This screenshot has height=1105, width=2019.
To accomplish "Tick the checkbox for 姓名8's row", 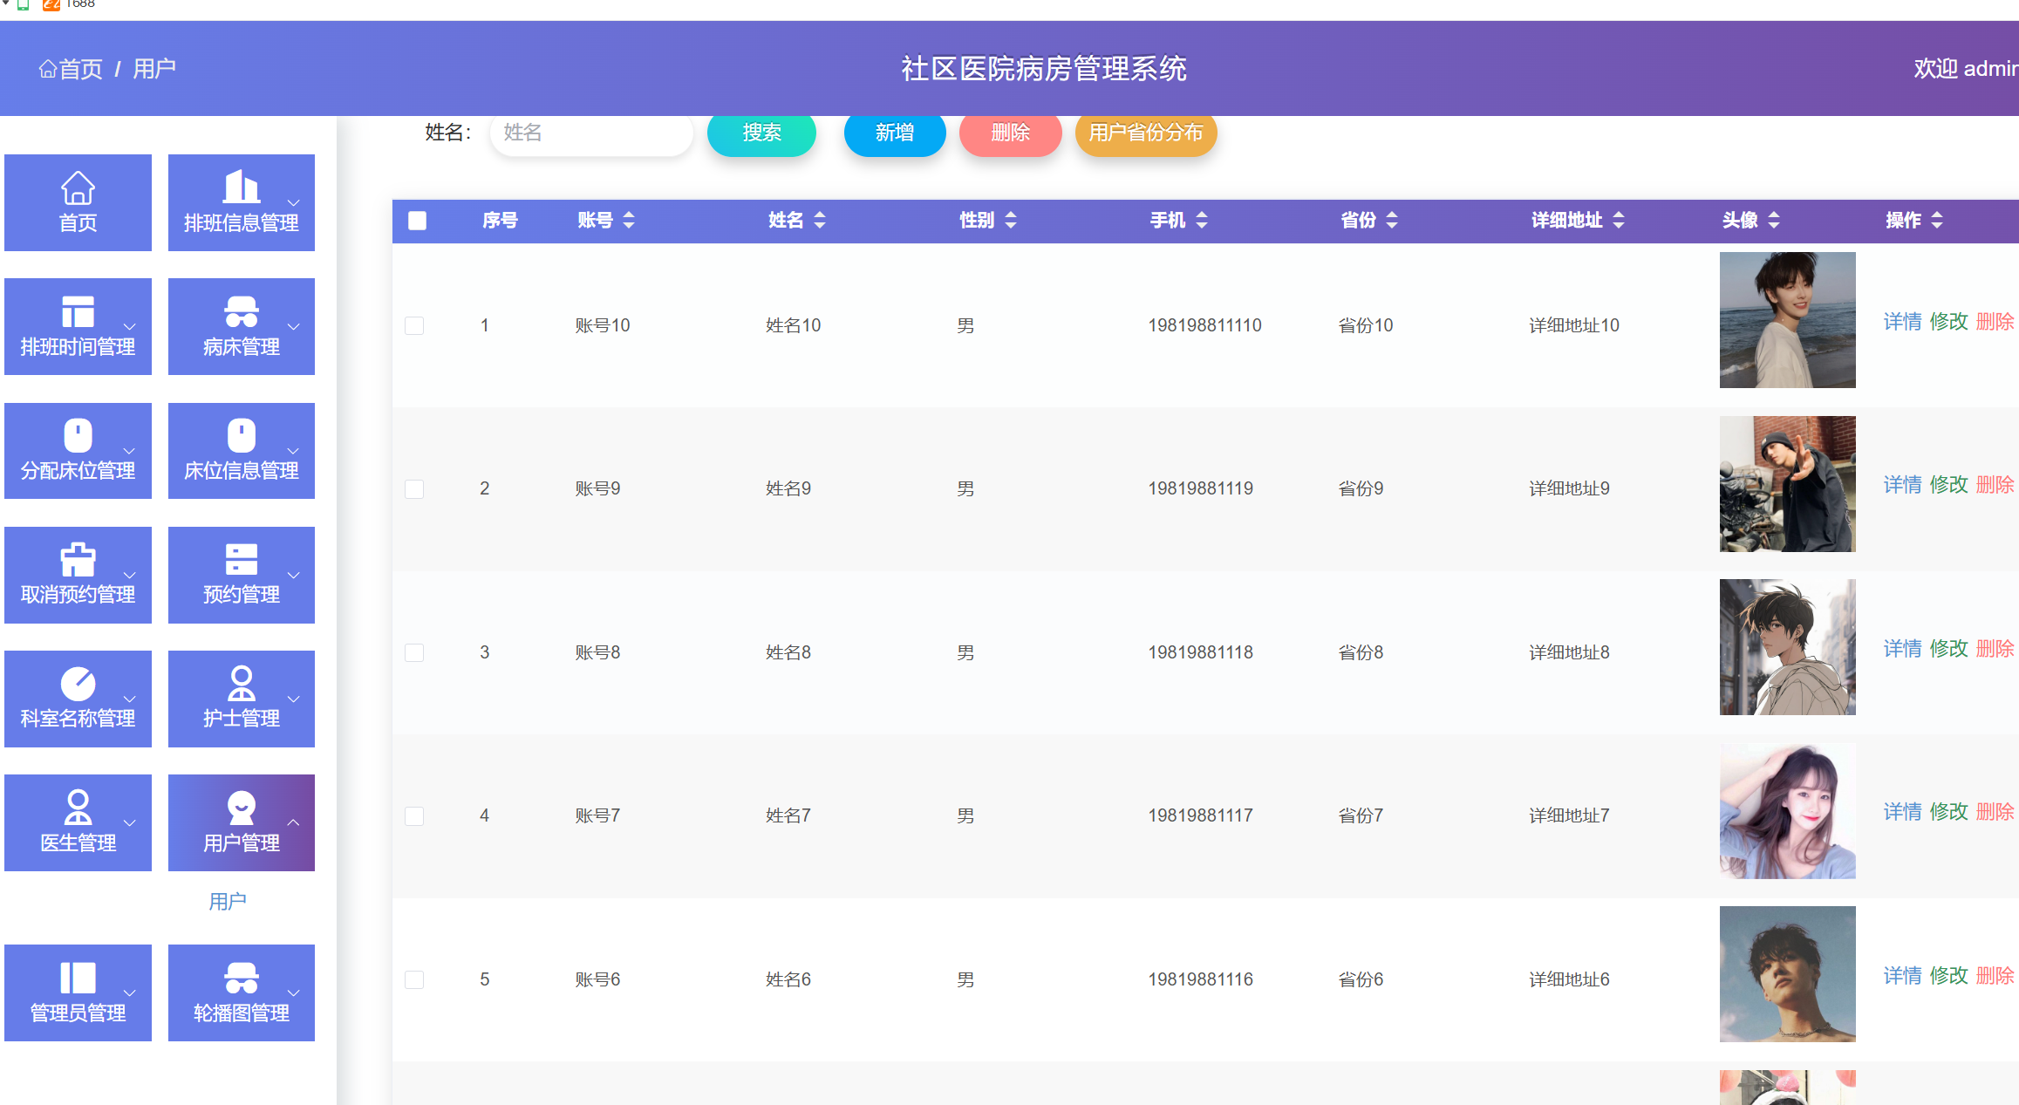I will click(x=414, y=652).
